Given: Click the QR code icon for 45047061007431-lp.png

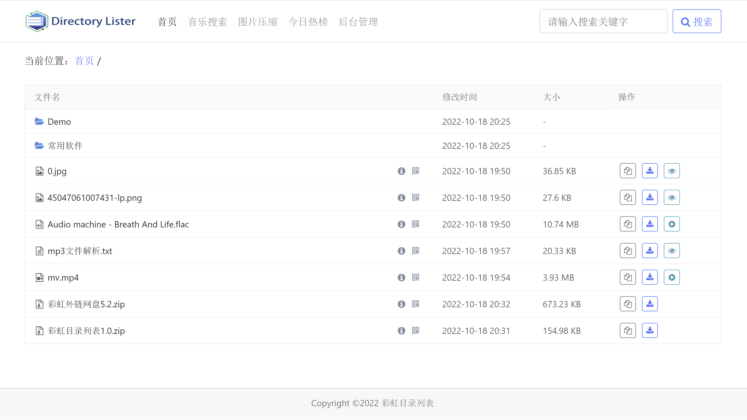Looking at the screenshot, I should (x=416, y=197).
